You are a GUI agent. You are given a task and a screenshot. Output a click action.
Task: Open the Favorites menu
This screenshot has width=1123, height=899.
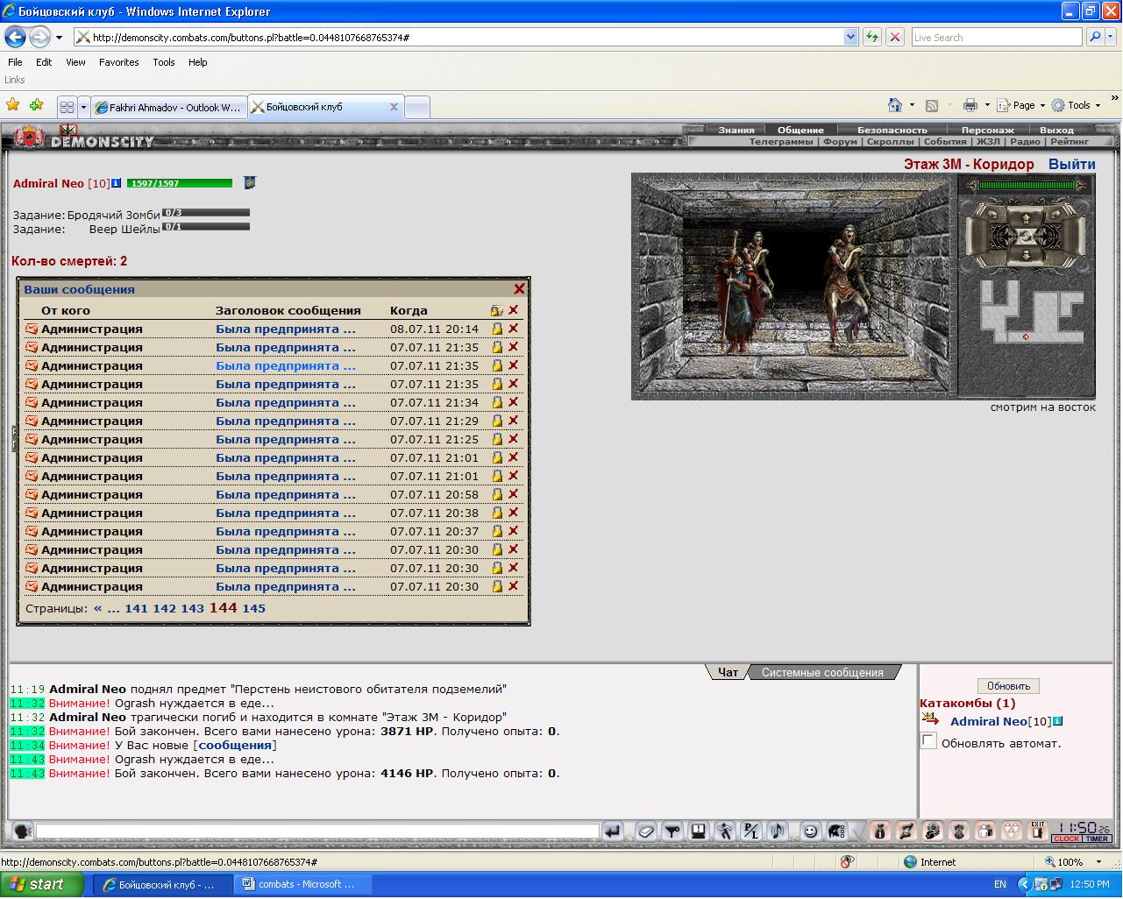[118, 62]
